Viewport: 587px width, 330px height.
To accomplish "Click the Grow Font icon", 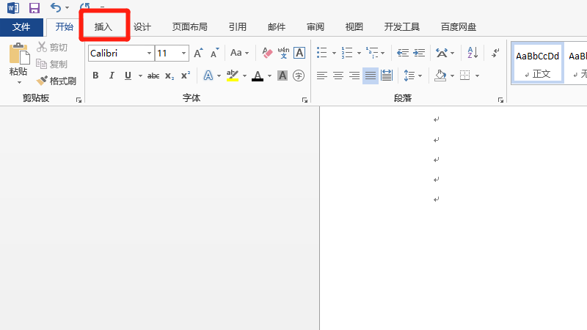I will [x=198, y=54].
